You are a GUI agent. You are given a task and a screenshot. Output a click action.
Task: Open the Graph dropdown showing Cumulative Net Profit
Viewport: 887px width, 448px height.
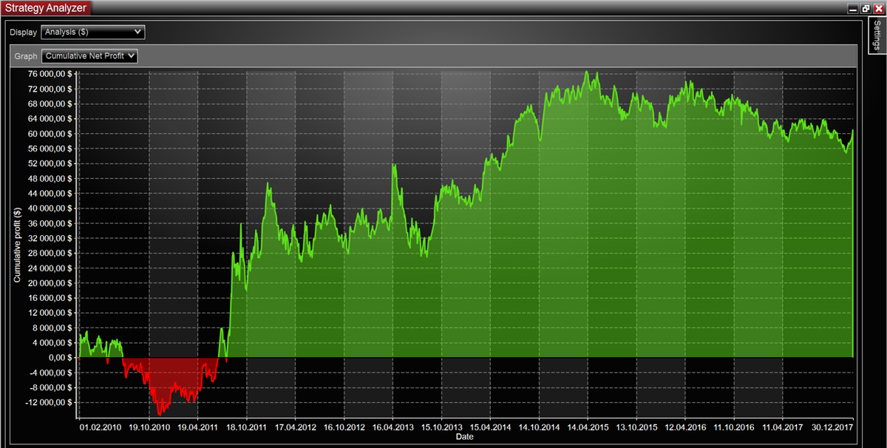90,55
